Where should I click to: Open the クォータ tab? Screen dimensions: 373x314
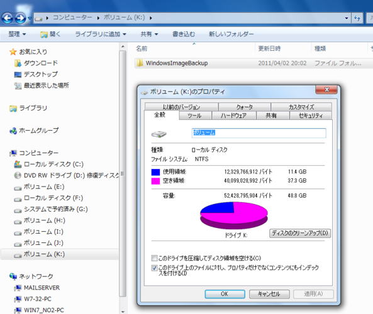pyautogui.click(x=245, y=107)
